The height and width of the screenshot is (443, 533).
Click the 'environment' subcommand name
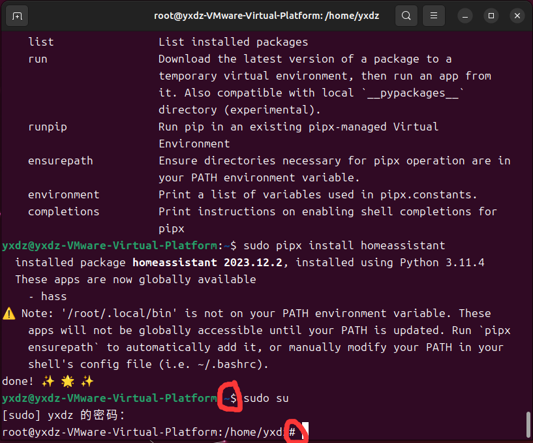click(x=63, y=195)
